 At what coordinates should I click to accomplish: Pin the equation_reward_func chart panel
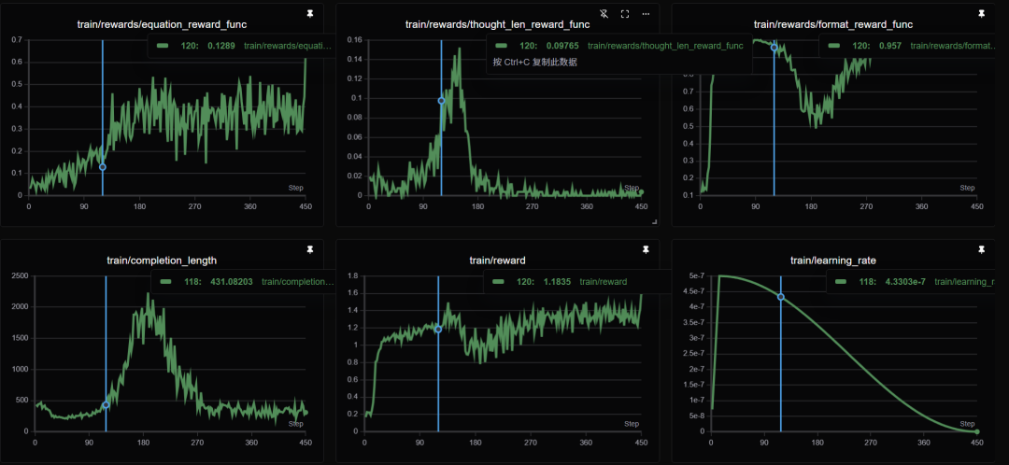click(310, 14)
